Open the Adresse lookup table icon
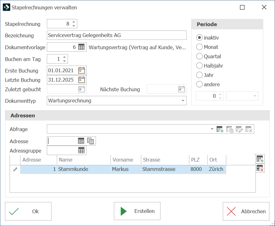 coord(81,141)
